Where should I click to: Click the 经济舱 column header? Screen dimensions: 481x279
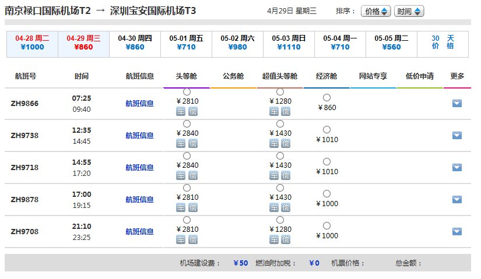326,76
